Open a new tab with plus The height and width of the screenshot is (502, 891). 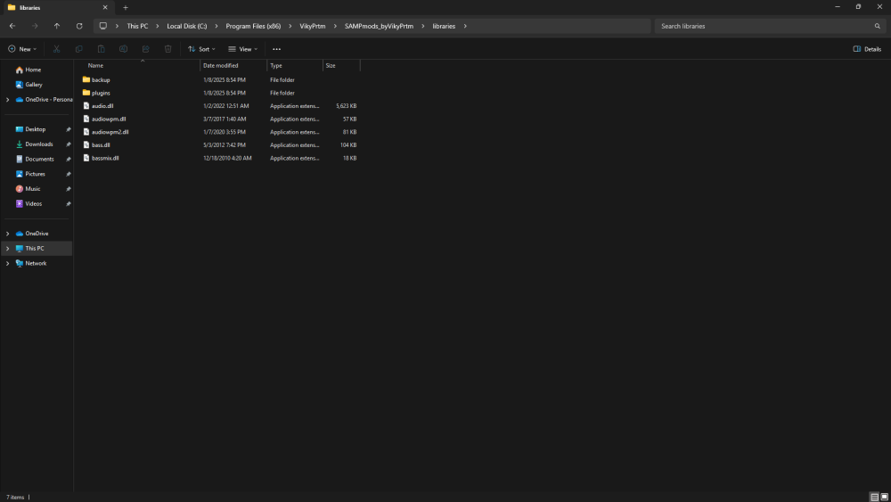126,8
